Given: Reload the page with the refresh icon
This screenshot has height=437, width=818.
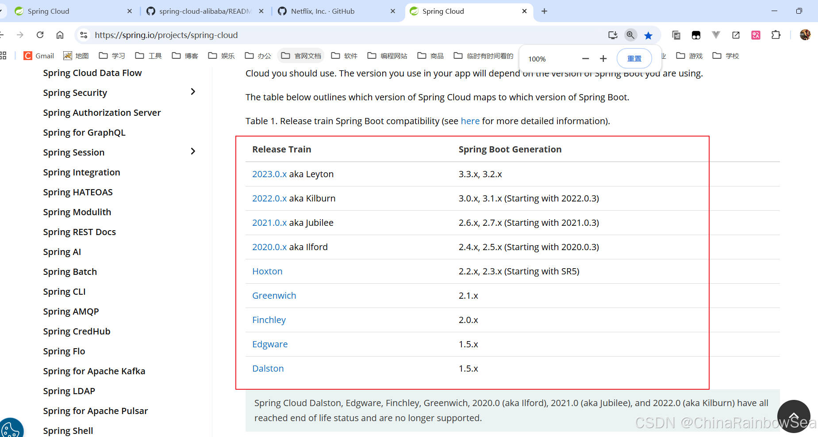Looking at the screenshot, I should [40, 35].
